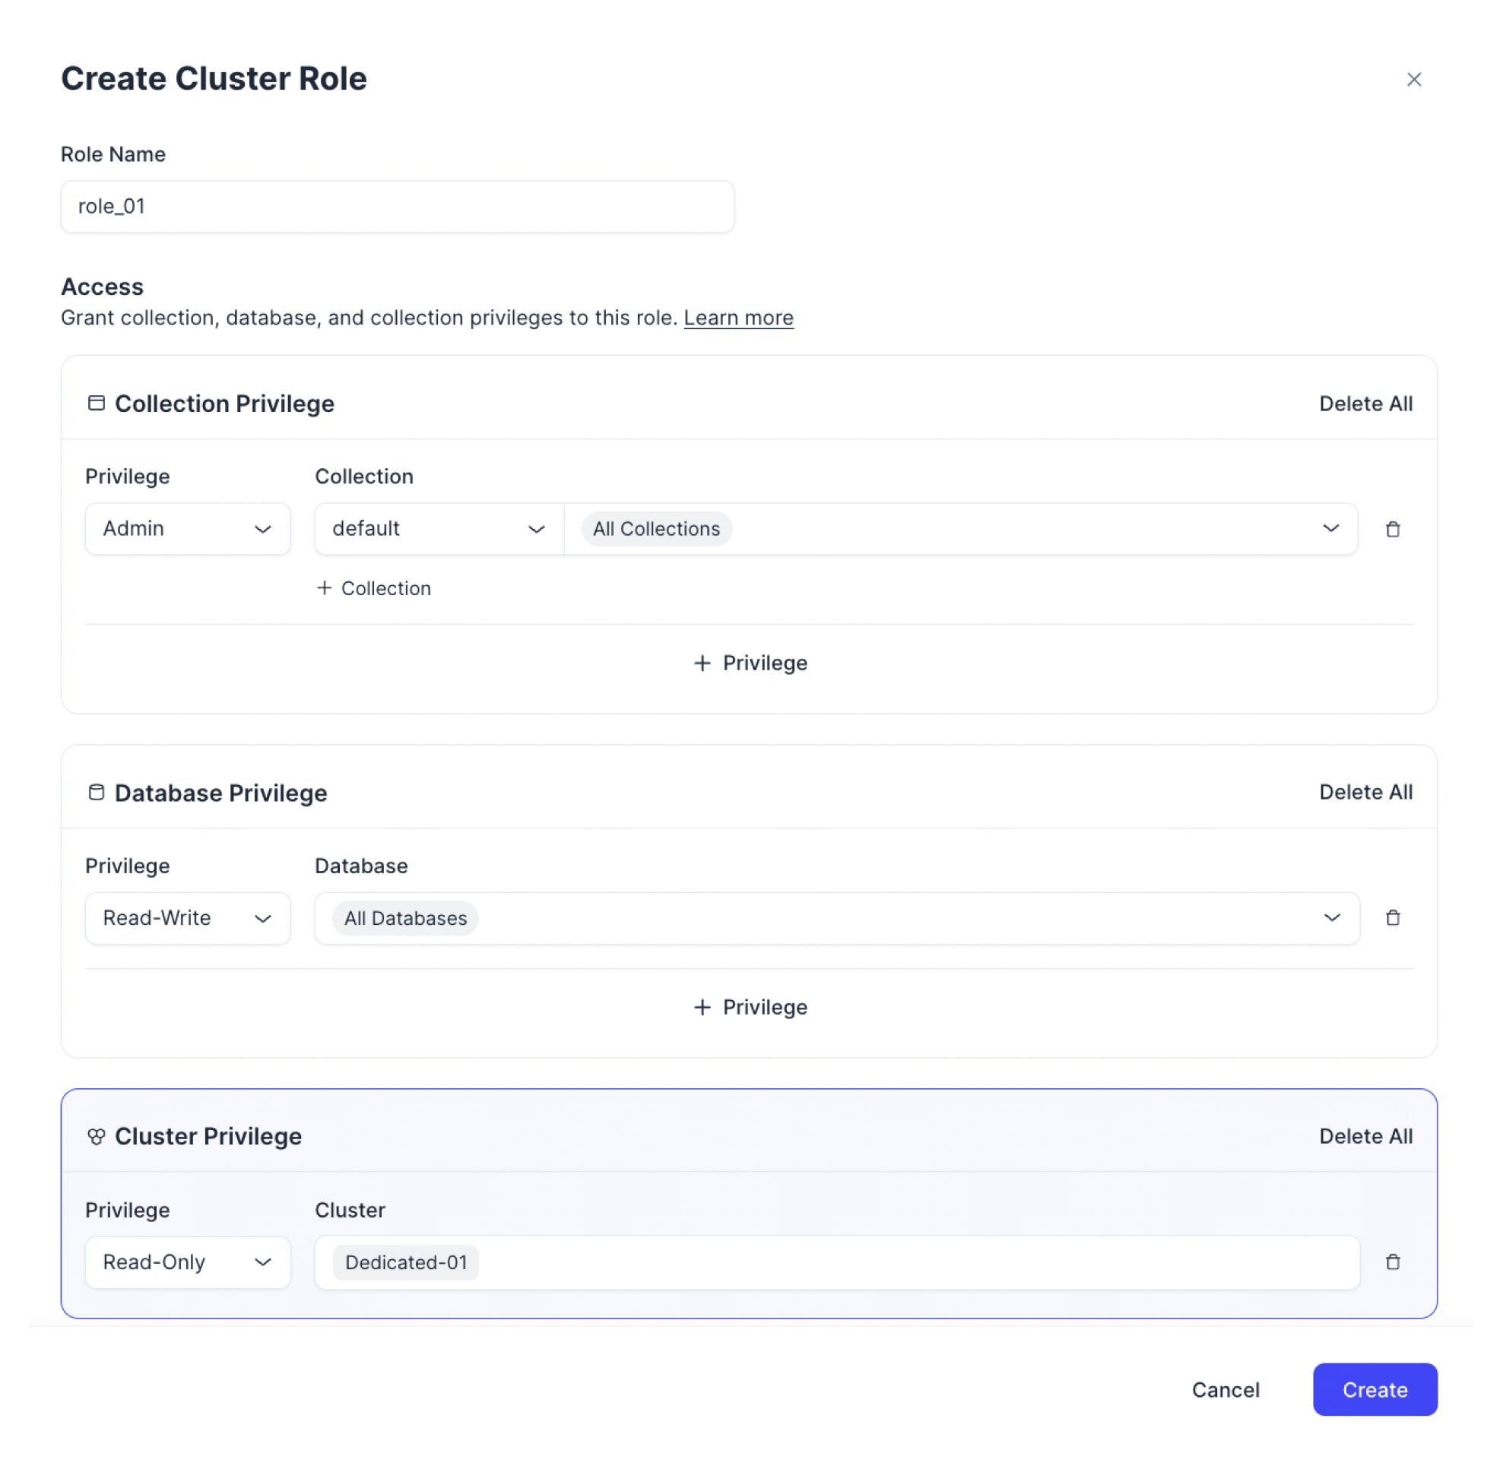Click the Create Cluster Role title
This screenshot has height=1466, width=1503.
pyautogui.click(x=214, y=78)
